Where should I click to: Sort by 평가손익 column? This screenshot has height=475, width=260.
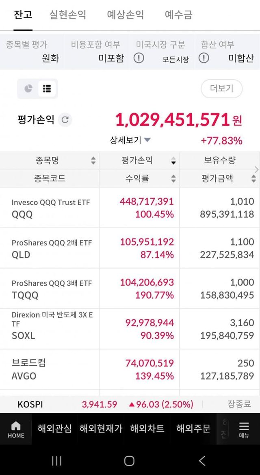[139, 161]
